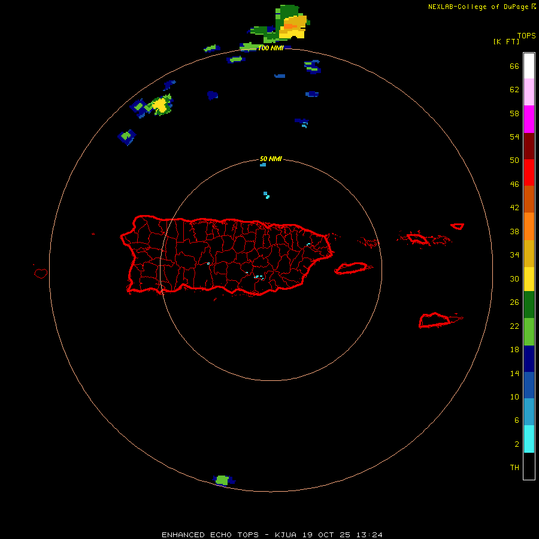The height and width of the screenshot is (539, 539).
Task: Click the light blue 10 swatch
Action: 529,412
